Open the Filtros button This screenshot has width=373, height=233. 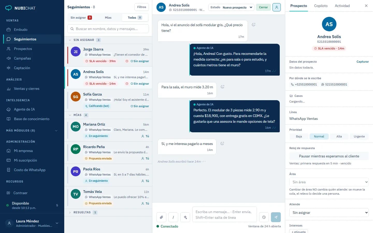(x=142, y=7)
